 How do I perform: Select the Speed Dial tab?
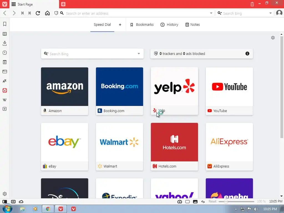(x=102, y=25)
